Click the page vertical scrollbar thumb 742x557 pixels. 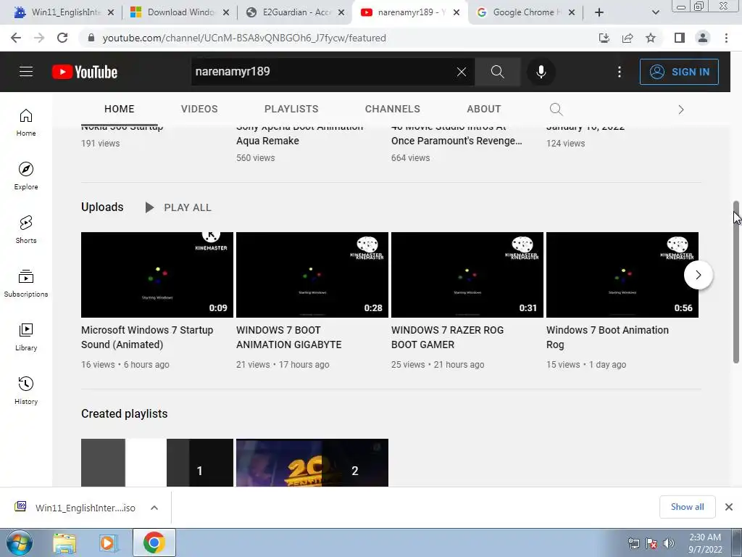736,282
